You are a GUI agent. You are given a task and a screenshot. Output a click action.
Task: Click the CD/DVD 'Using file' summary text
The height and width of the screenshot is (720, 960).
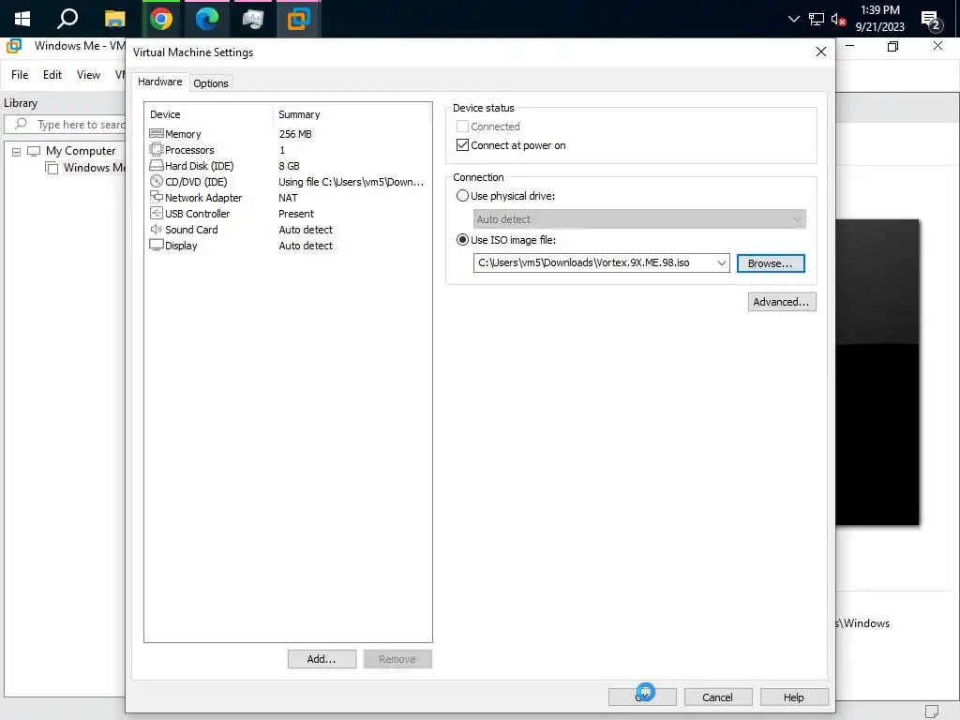pos(351,181)
